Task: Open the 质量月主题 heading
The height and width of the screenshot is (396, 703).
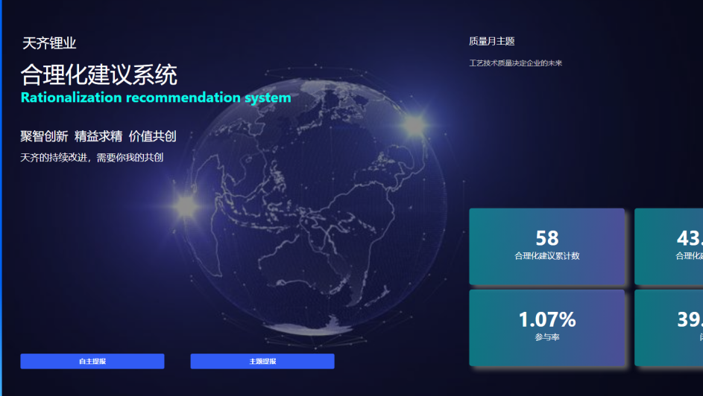Action: coord(492,42)
